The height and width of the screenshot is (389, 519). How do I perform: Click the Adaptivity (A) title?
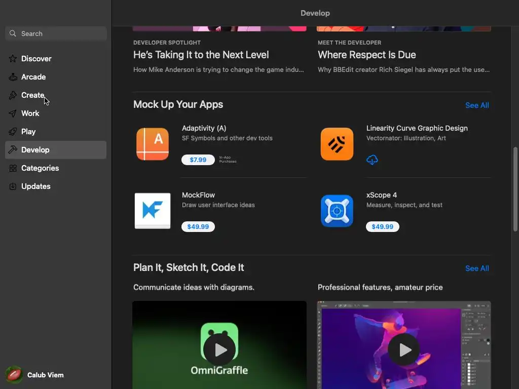(204, 128)
